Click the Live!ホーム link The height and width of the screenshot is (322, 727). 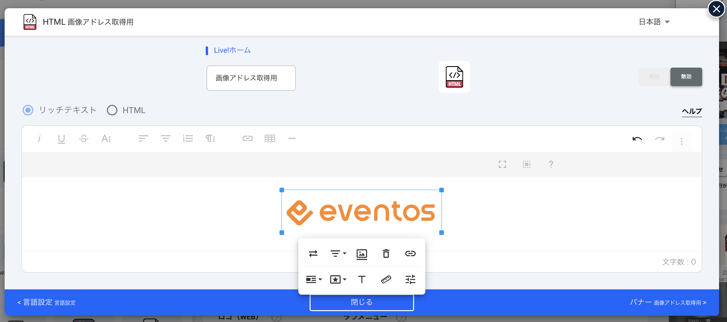coord(232,50)
